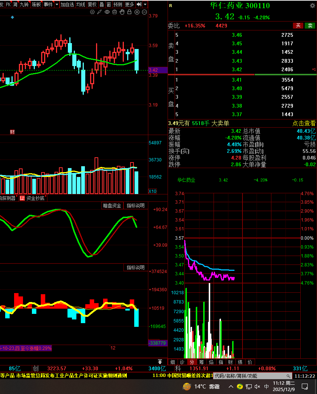The width and height of the screenshot is (317, 394).
Task: Click the 创 index 3223.57 in status bar
Action: coord(56,369)
